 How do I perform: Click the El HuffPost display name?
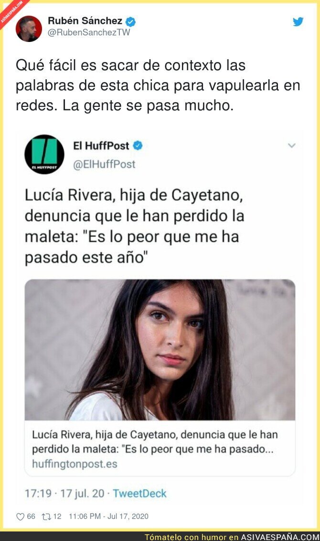101,146
